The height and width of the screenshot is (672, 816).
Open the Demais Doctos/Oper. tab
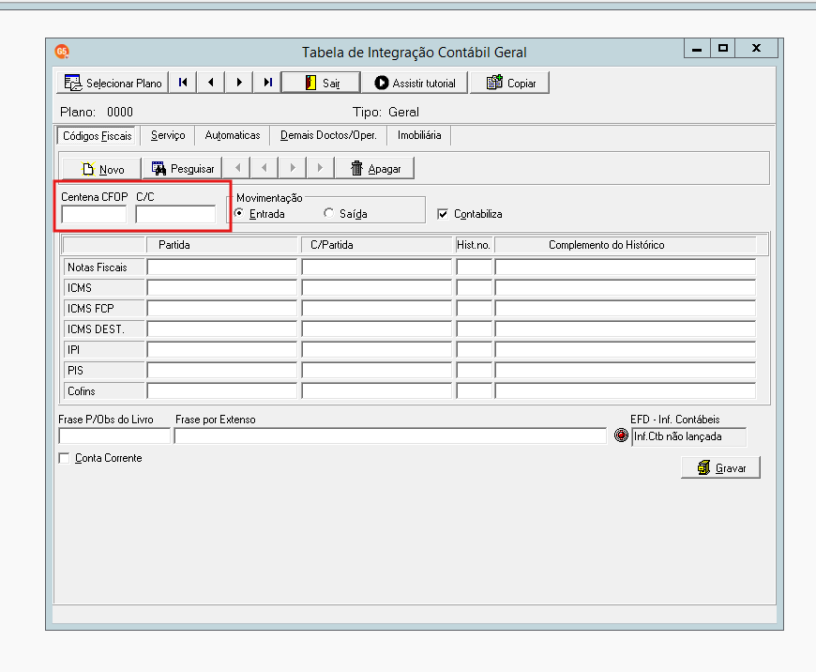[x=328, y=135]
